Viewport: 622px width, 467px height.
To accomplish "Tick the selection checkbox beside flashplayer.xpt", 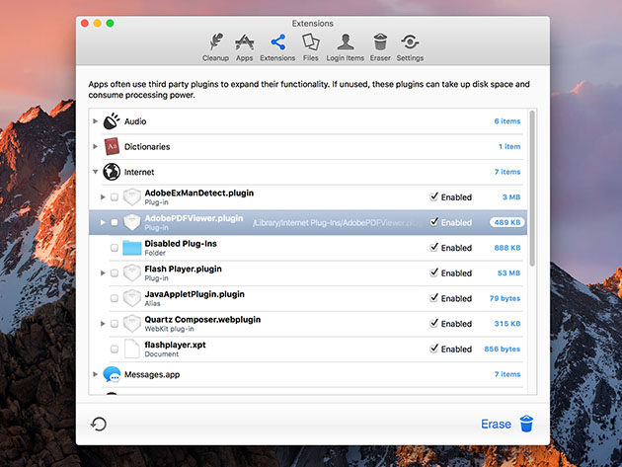I will pyautogui.click(x=115, y=350).
